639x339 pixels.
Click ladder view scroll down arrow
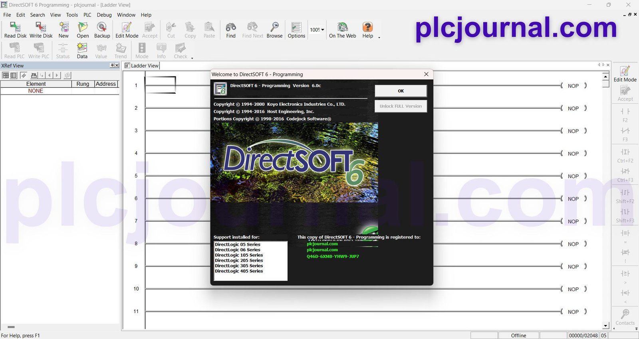(605, 326)
